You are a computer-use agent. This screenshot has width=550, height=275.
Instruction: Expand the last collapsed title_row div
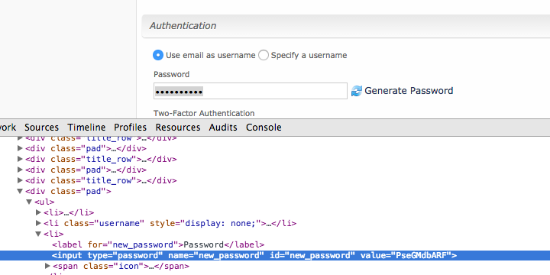[x=20, y=180]
